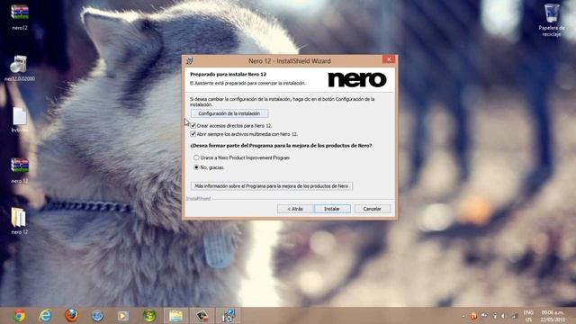Click the red notification tray icon

473,316
